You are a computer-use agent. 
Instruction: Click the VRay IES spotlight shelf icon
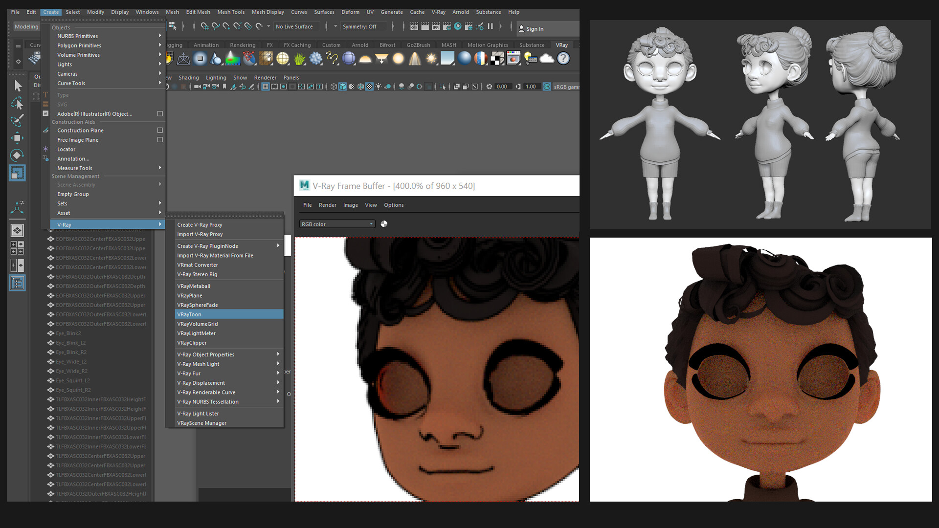(415, 59)
